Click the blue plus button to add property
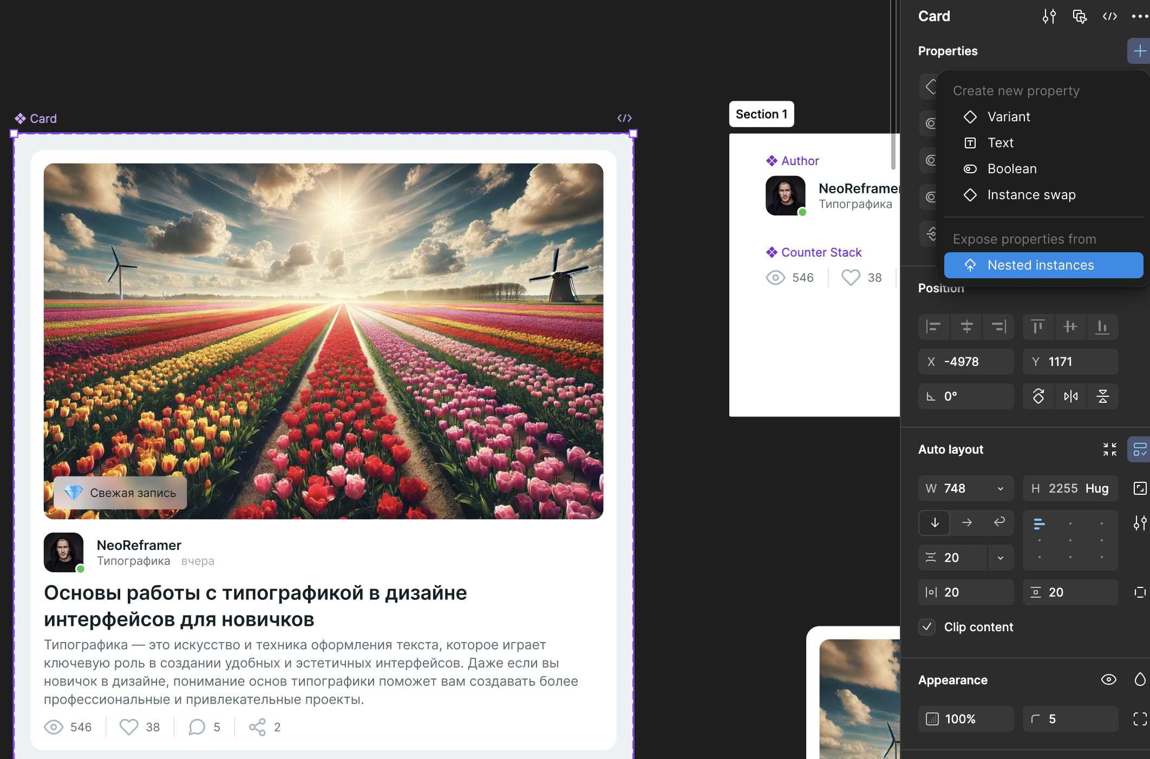 pos(1139,50)
